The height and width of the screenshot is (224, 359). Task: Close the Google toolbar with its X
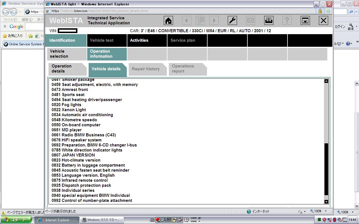[5, 26]
